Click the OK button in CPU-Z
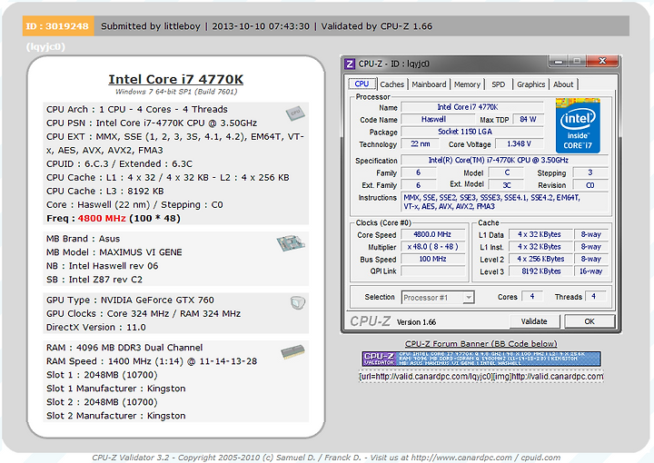Screen dimensions: 654x463 coord(590,321)
